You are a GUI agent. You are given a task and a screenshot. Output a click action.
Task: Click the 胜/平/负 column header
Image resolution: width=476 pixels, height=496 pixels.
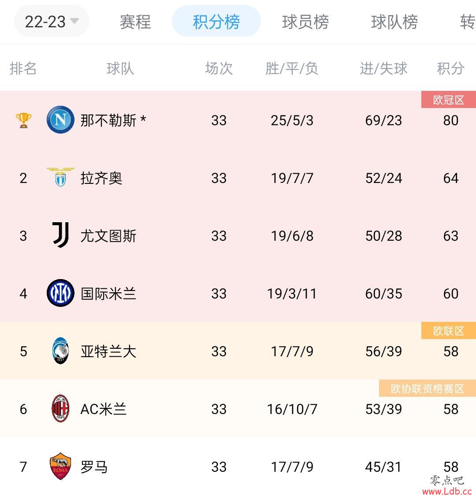click(x=292, y=68)
